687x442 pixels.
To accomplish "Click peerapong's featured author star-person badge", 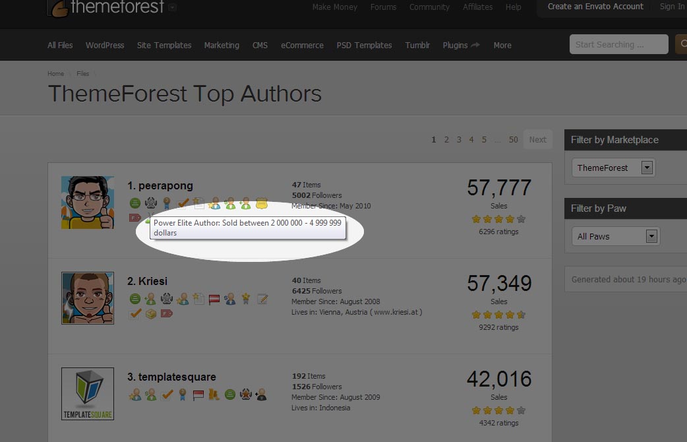I will pos(214,203).
